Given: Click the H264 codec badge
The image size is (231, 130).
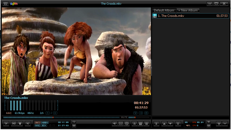Looking at the screenshot, I should point(45,122).
